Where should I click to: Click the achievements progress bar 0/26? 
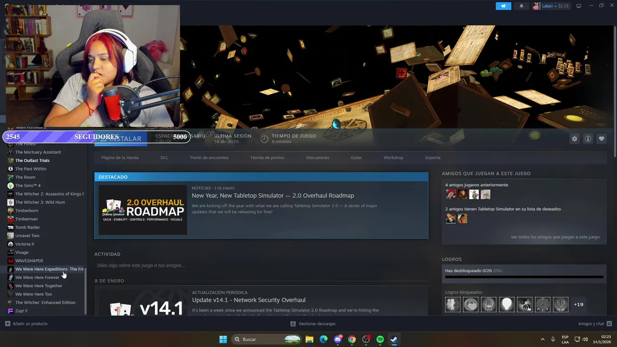[x=524, y=277]
